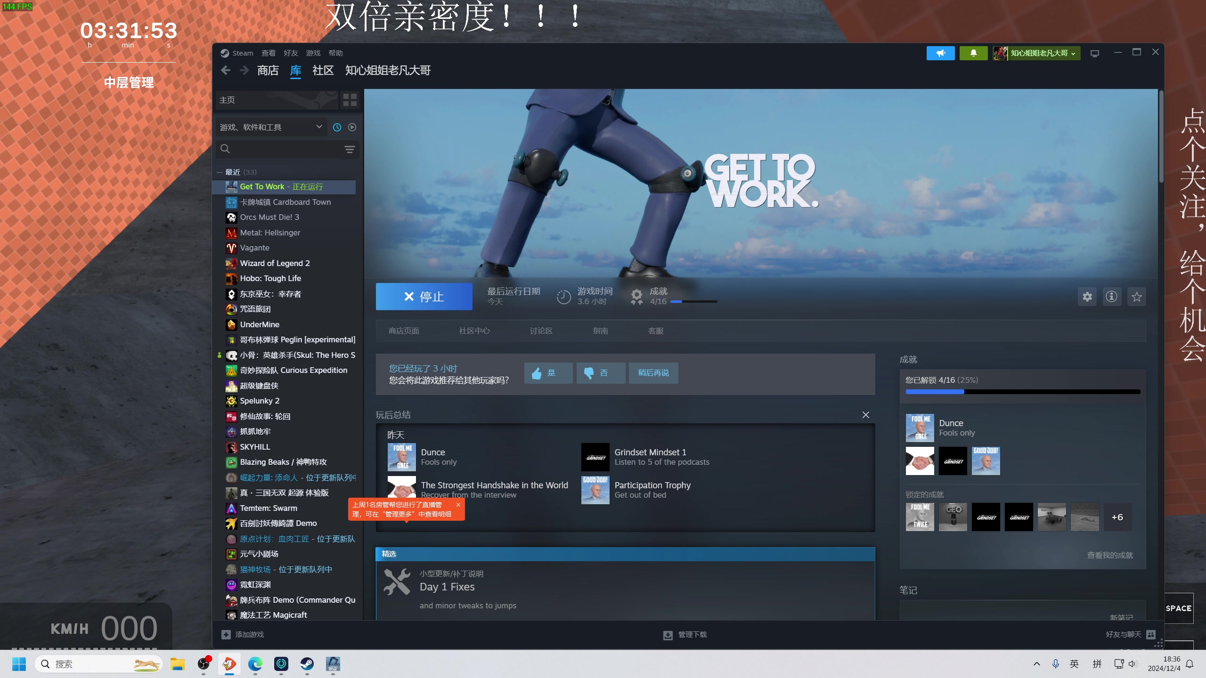1206x678 pixels.
Task: Click the FOOL ME TWICE locked achievement
Action: click(x=920, y=517)
